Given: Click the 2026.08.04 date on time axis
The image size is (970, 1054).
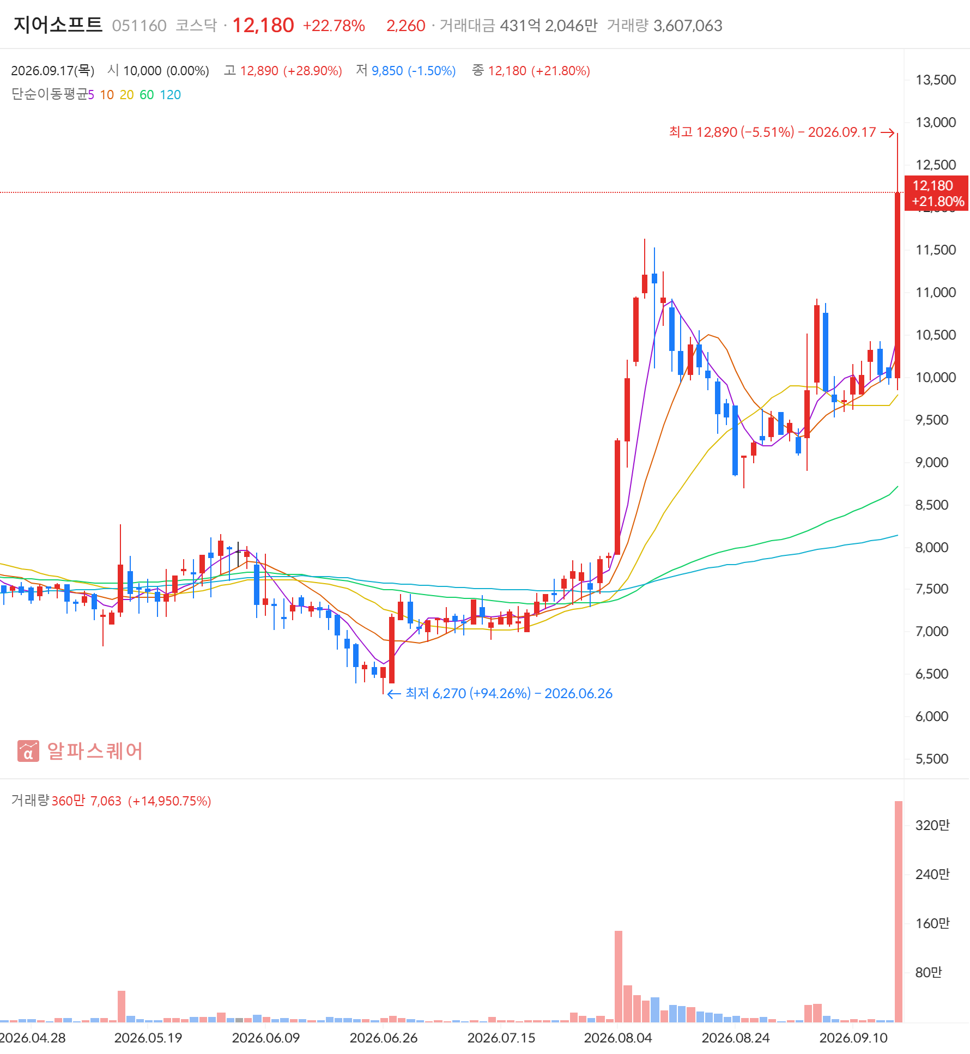Looking at the screenshot, I should click(x=618, y=1038).
